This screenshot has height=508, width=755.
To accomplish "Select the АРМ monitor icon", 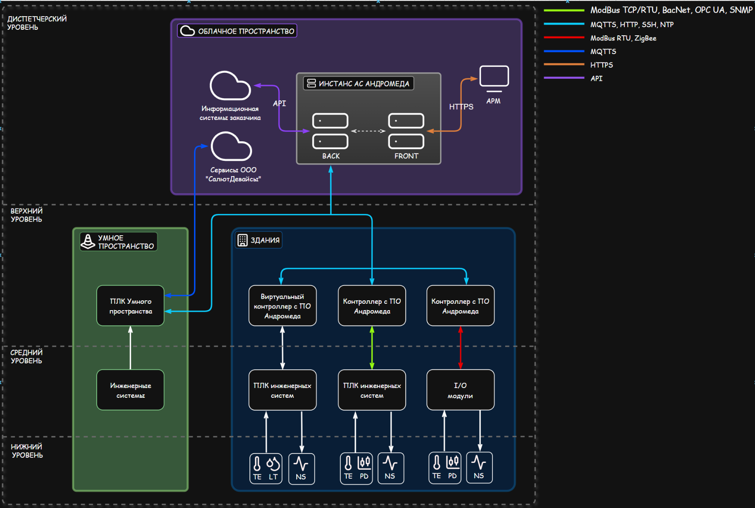I will 494,78.
